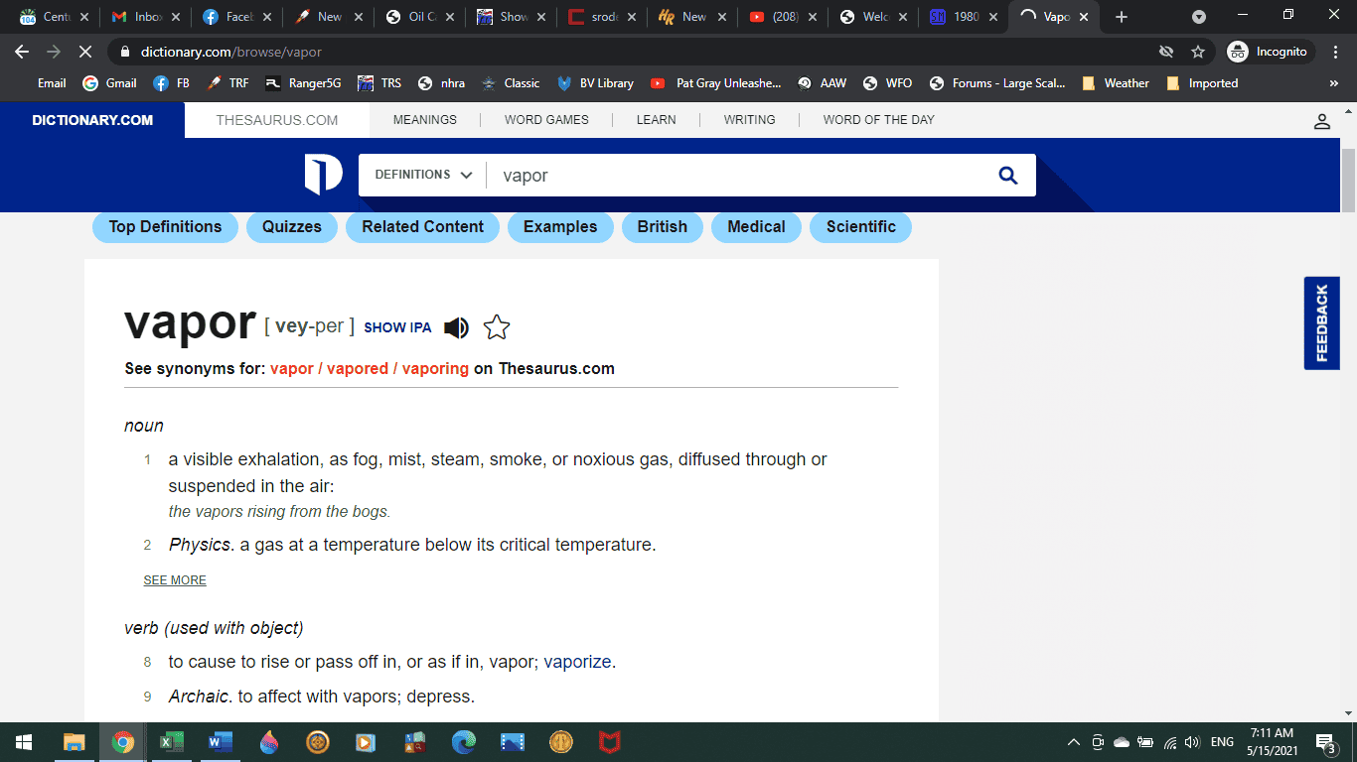Open the Pat Gray Unleashed YouTube bookmark
1357x762 pixels.
715,83
